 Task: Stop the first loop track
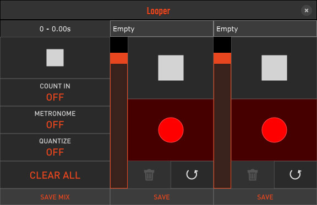coord(171,68)
